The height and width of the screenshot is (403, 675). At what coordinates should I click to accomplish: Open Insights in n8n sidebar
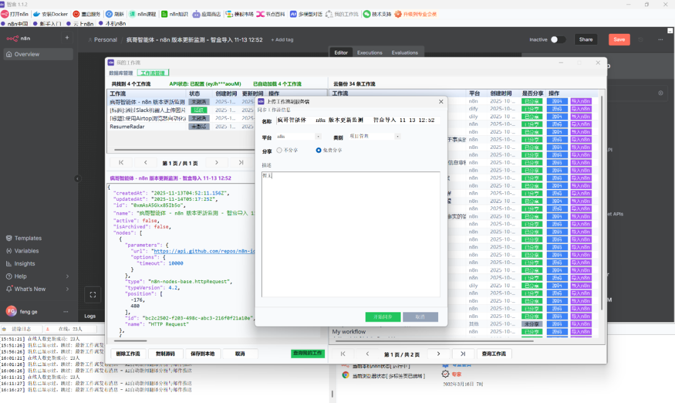(x=24, y=263)
